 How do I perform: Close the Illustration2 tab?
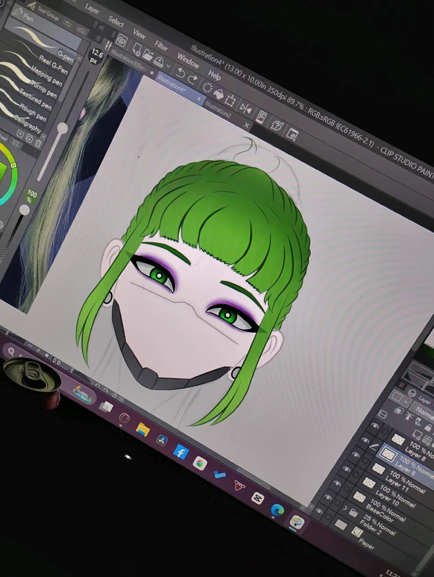(x=247, y=125)
